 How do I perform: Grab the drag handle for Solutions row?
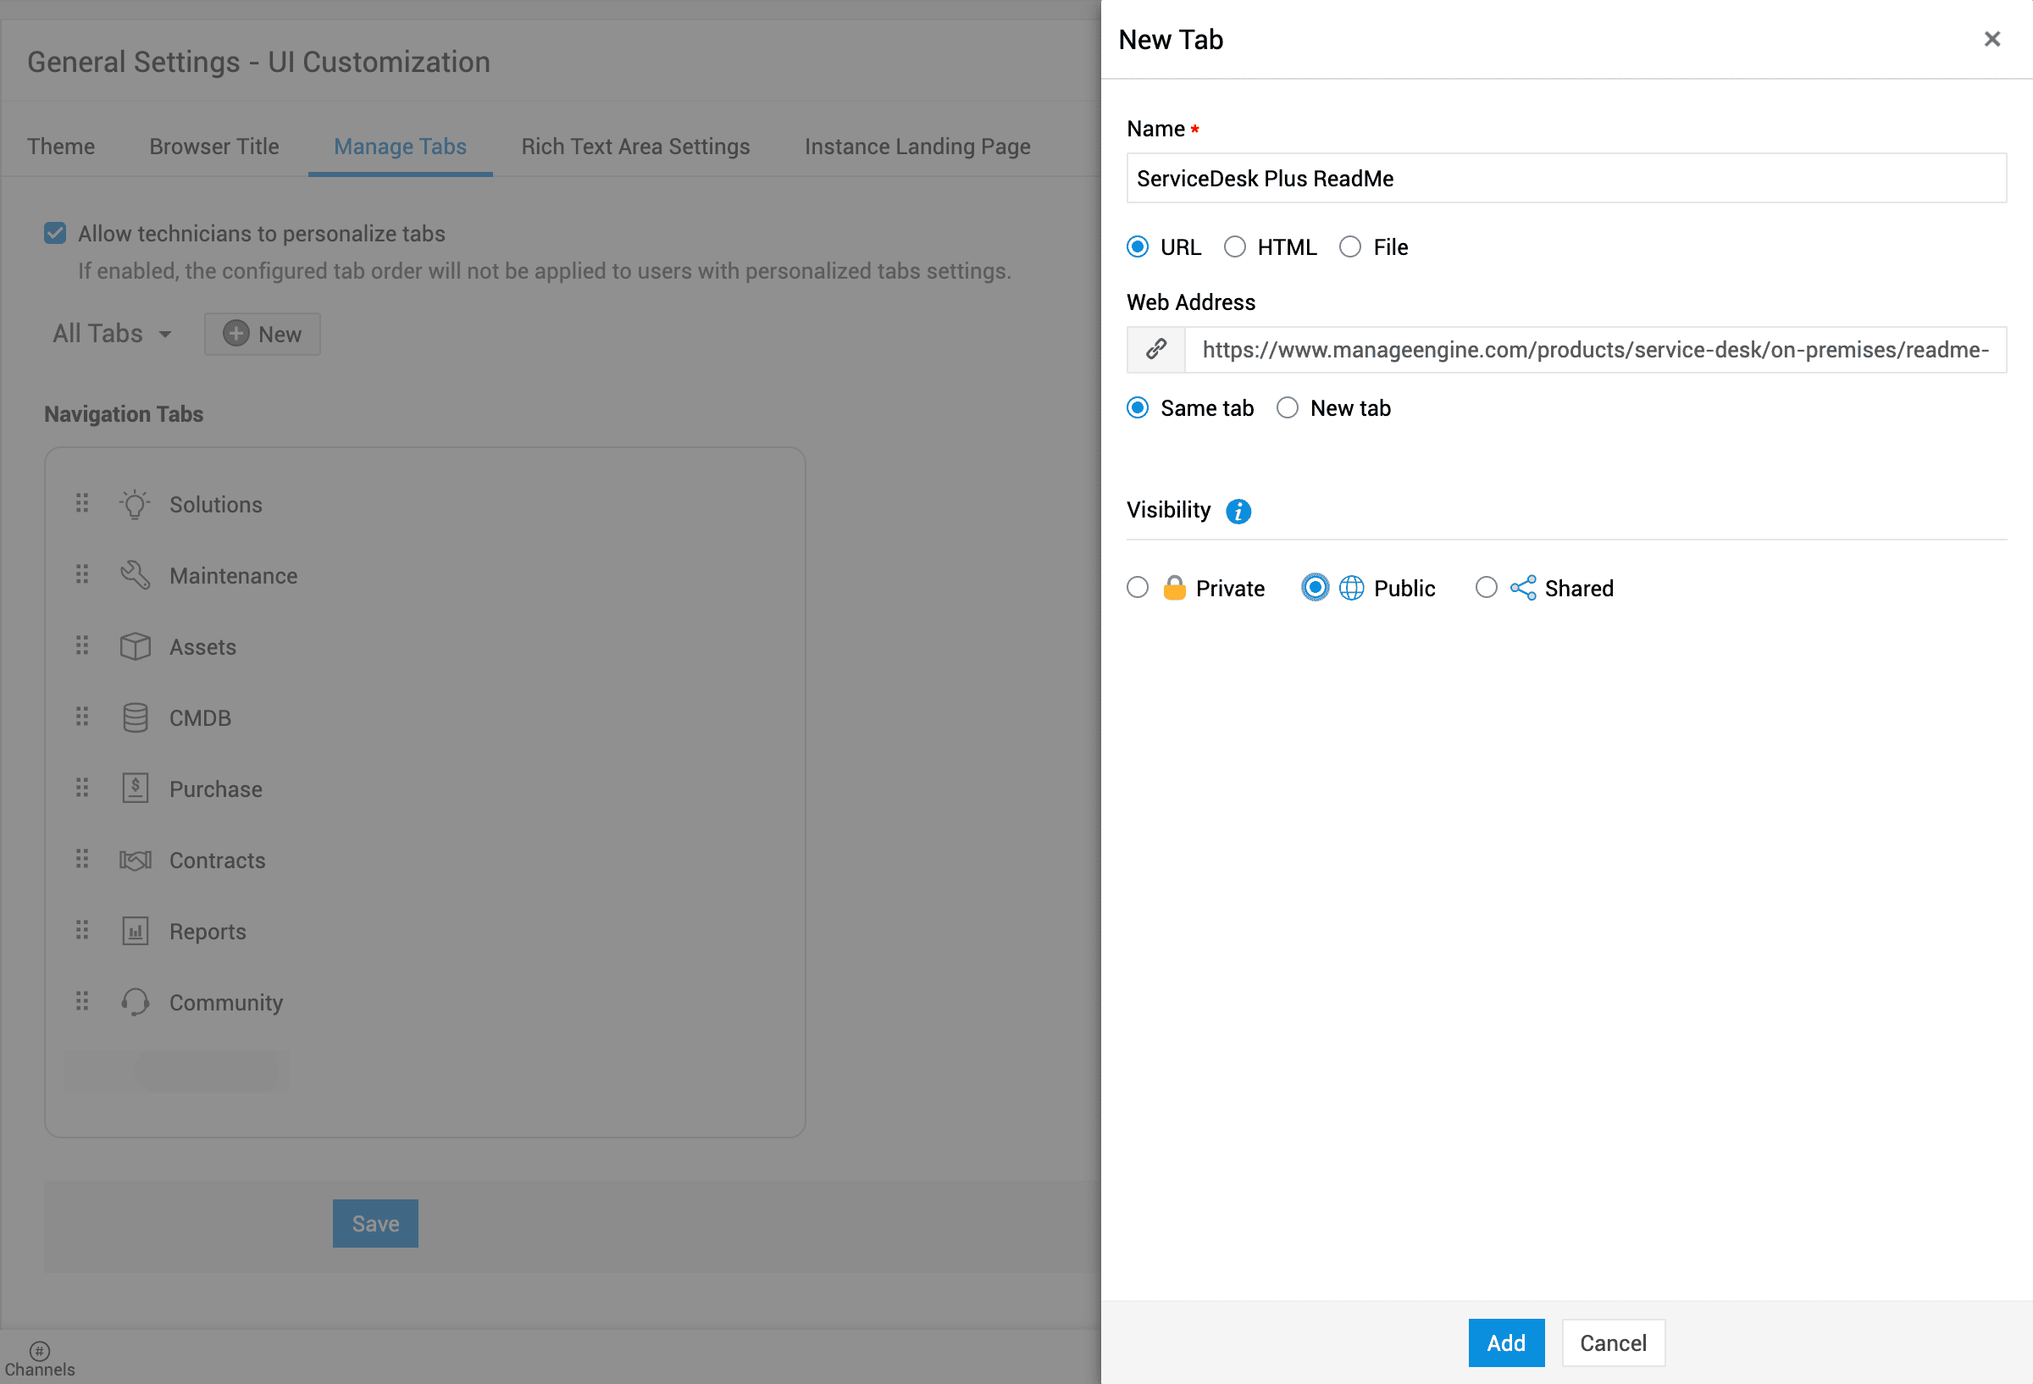click(x=82, y=503)
